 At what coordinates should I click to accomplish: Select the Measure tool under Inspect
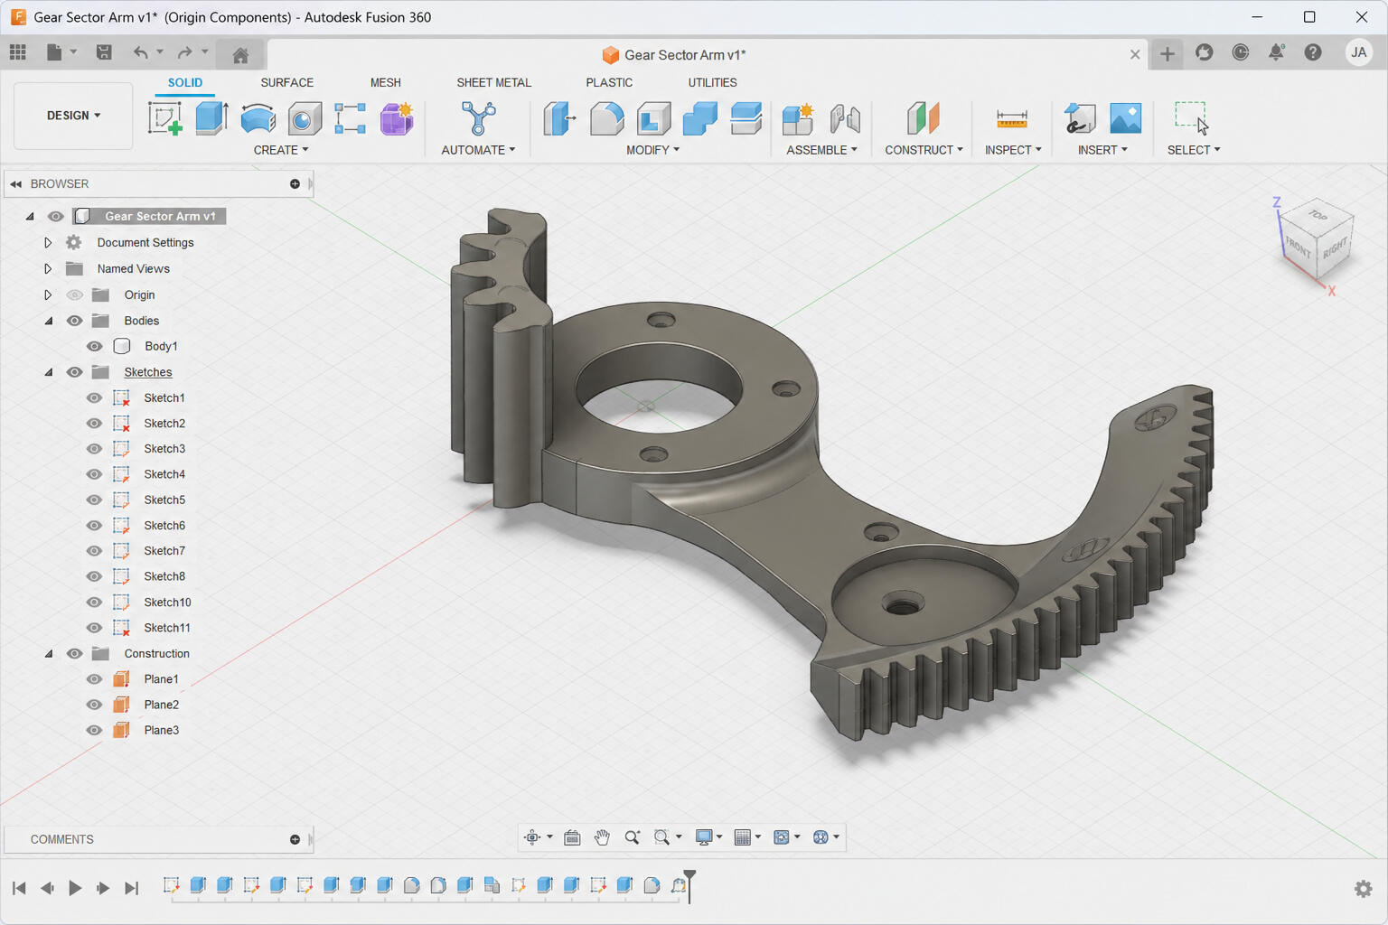click(1012, 118)
